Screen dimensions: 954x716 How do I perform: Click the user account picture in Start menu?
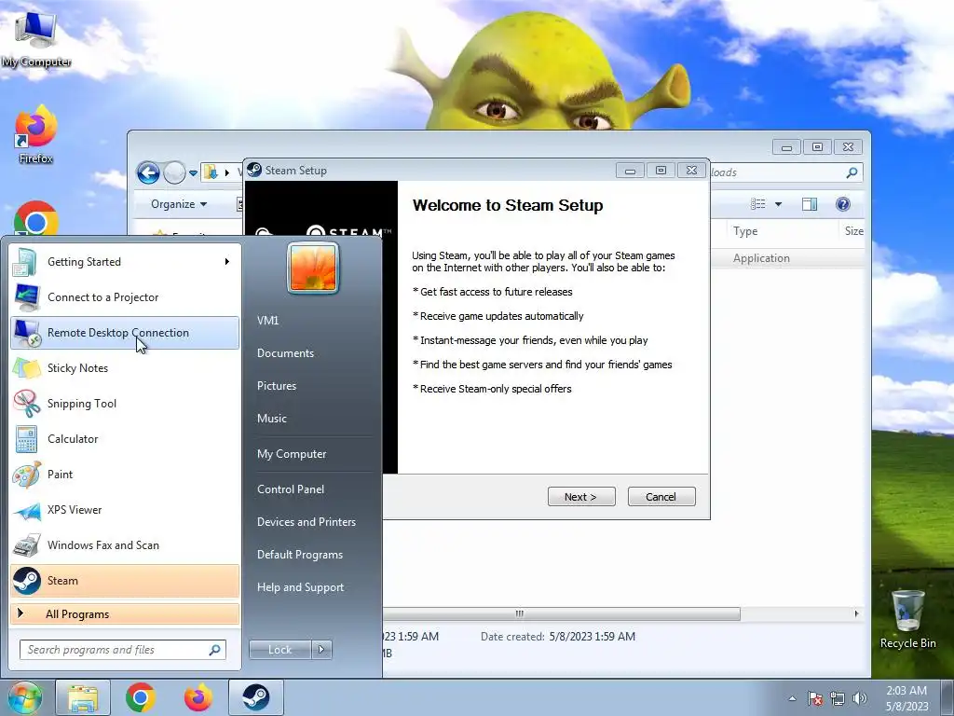pyautogui.click(x=313, y=268)
